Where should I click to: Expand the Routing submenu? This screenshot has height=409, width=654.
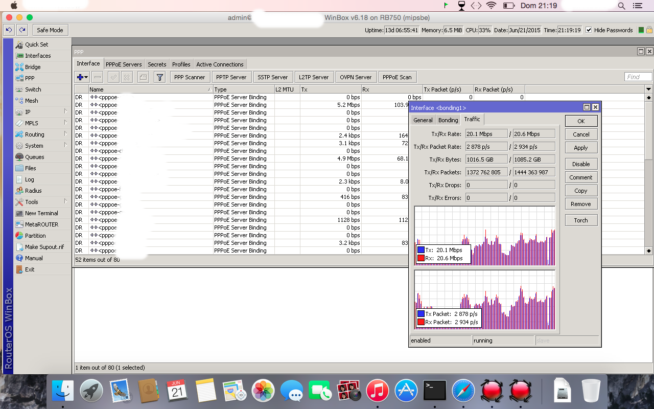42,134
